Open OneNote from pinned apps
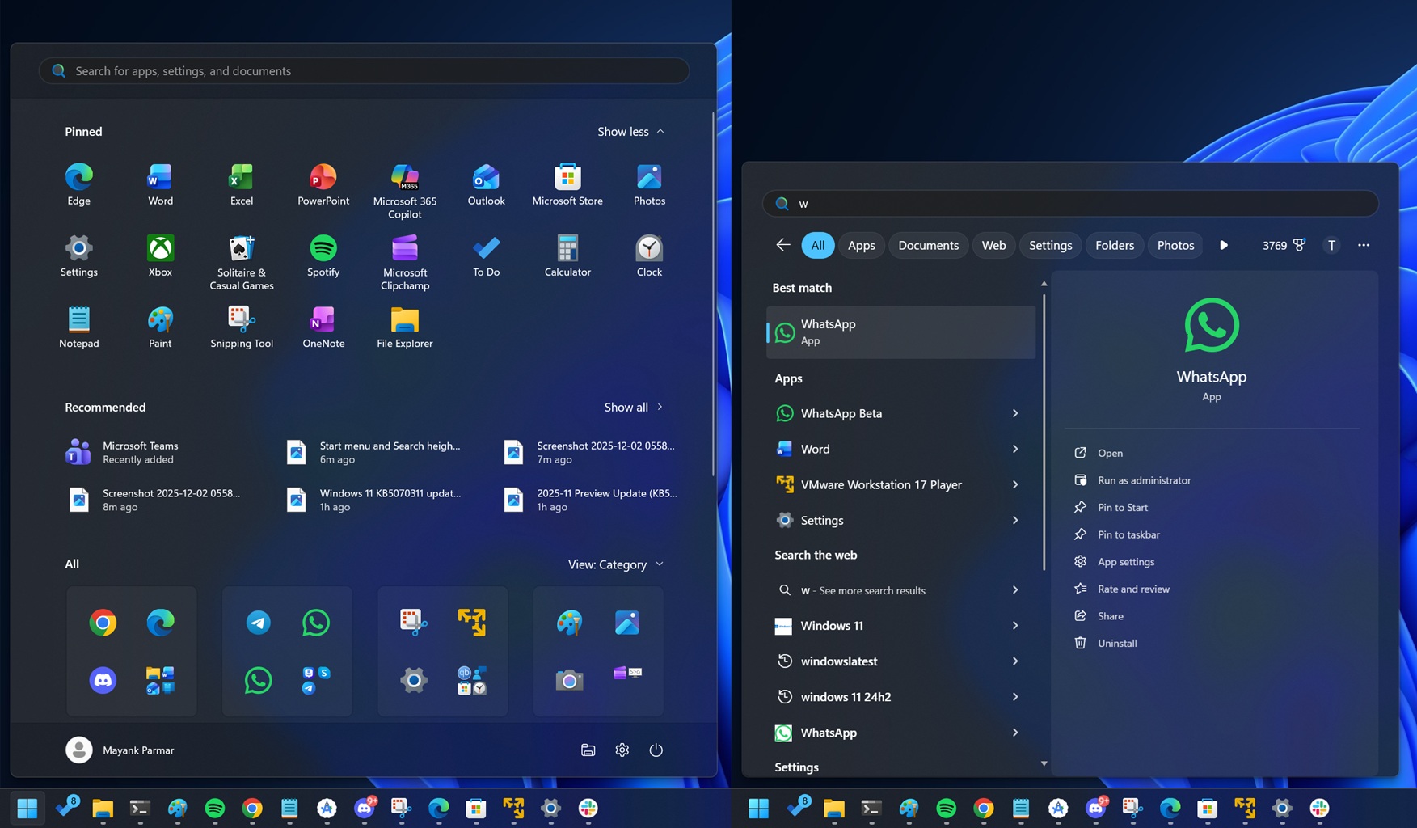Image resolution: width=1417 pixels, height=828 pixels. [323, 327]
